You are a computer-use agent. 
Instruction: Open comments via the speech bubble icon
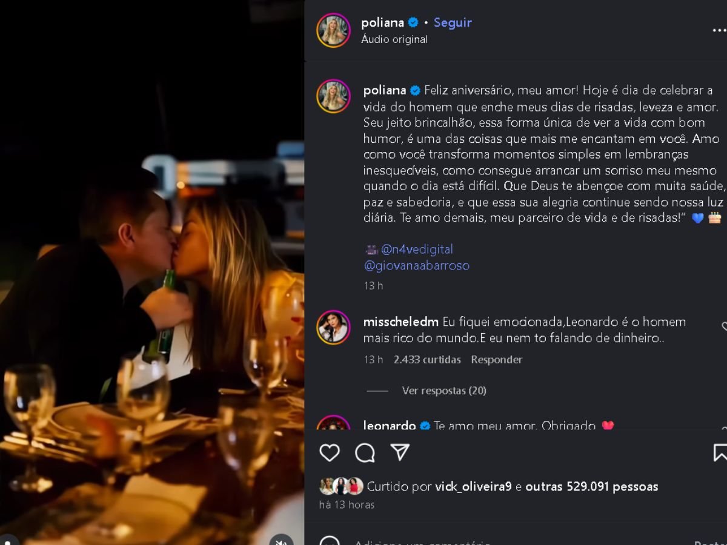click(x=365, y=453)
